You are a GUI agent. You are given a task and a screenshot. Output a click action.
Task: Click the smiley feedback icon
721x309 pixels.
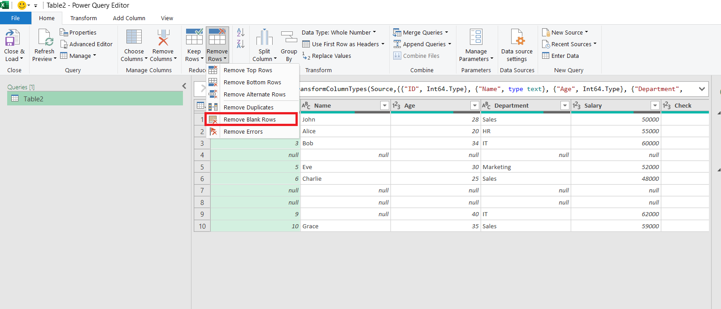pos(22,5)
